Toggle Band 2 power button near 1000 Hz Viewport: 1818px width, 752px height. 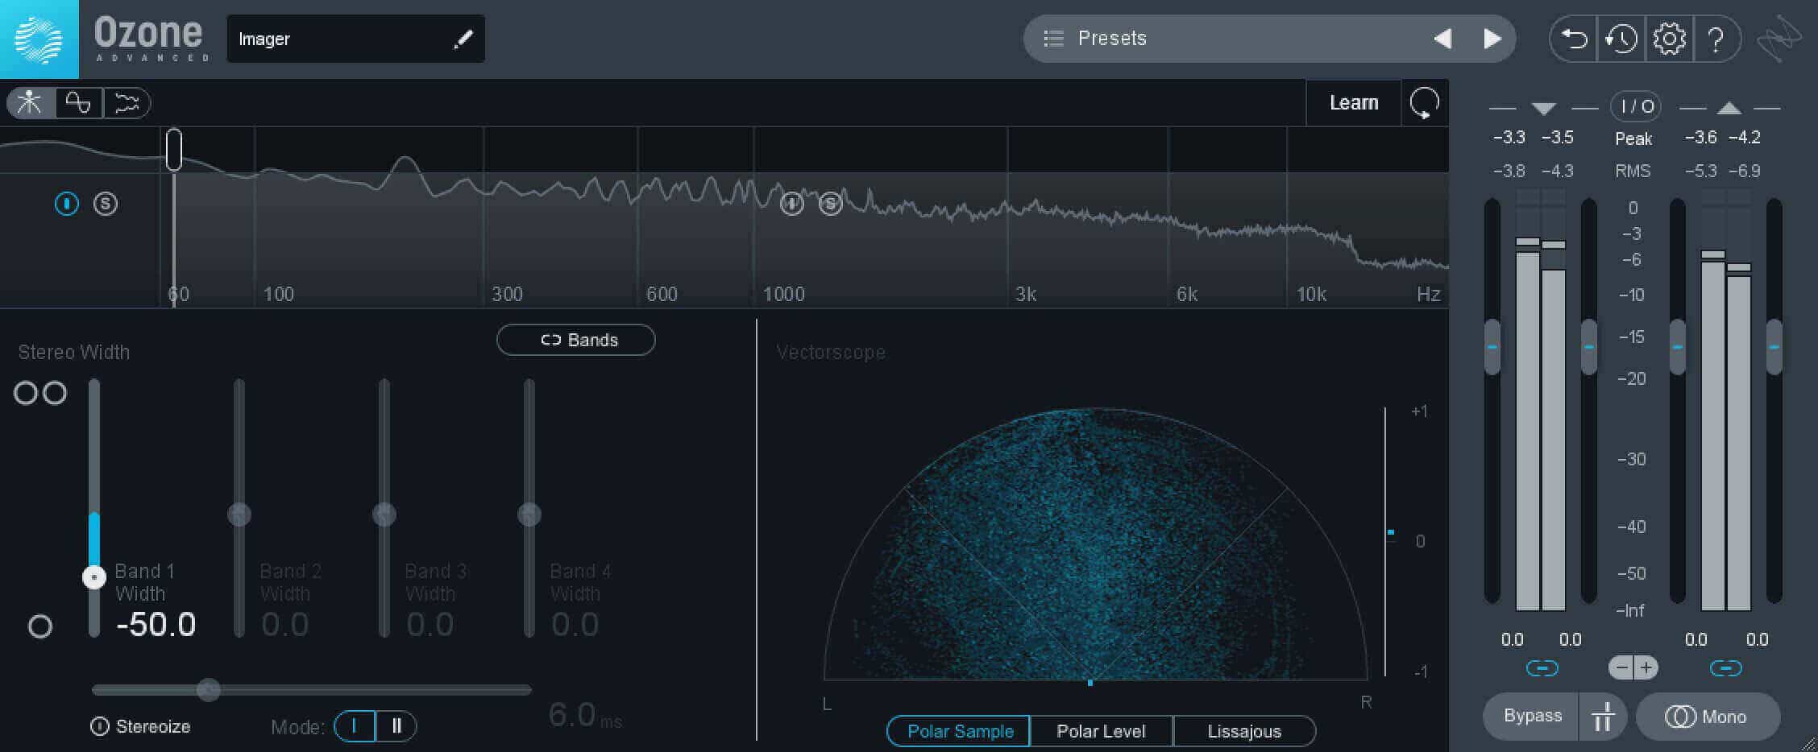tap(792, 204)
